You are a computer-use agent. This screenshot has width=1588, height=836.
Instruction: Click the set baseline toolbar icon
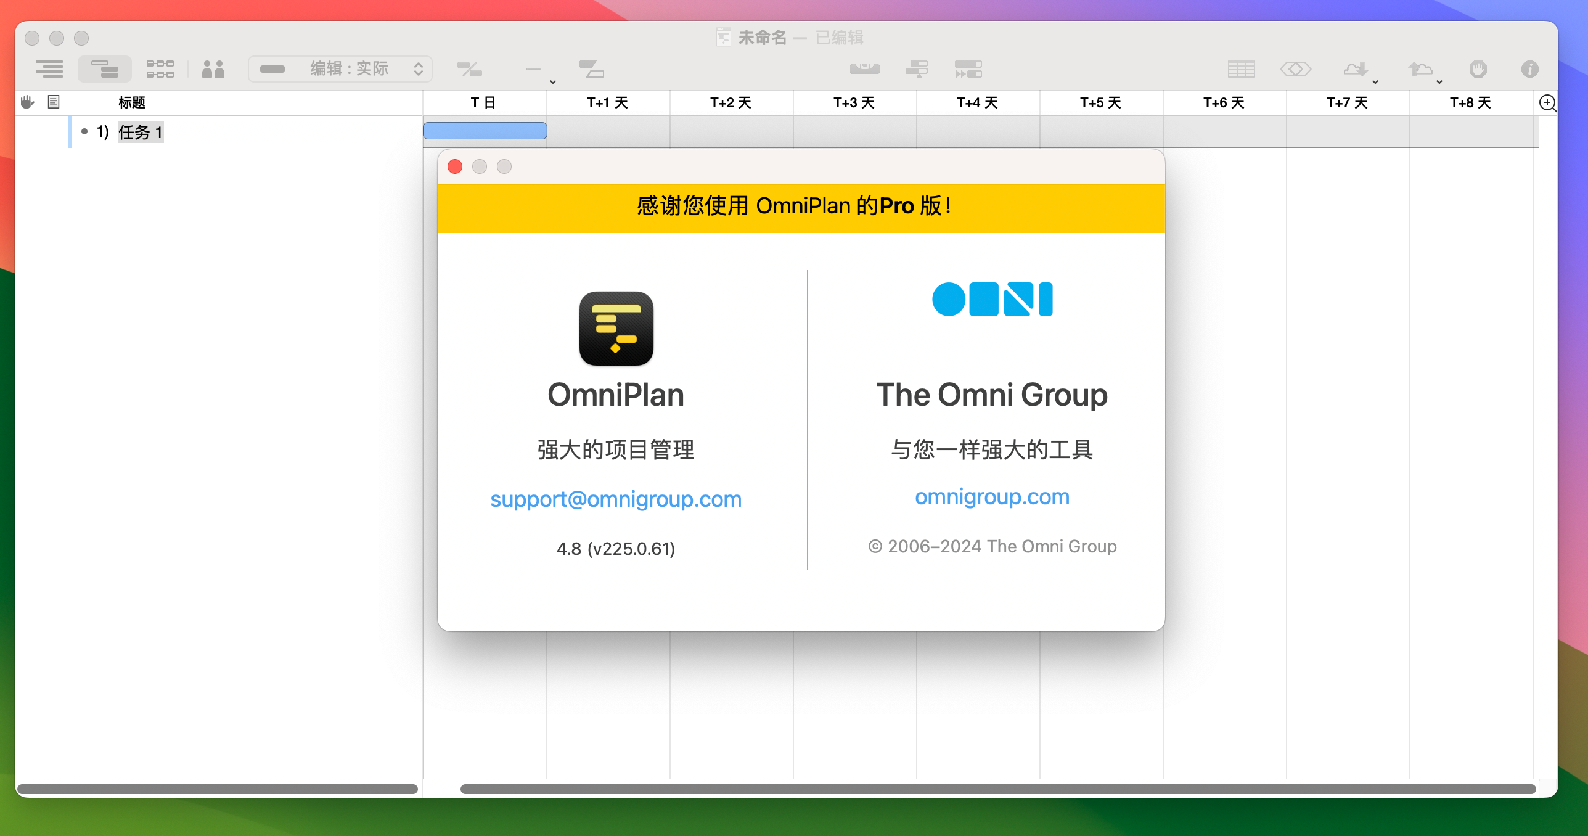[864, 68]
